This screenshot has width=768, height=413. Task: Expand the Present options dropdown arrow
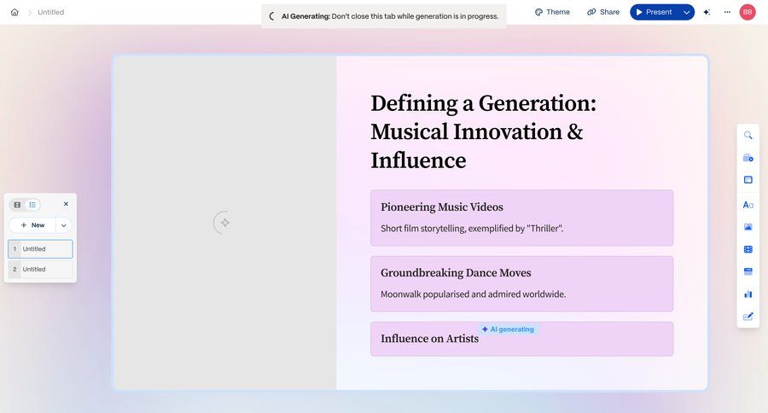point(686,12)
